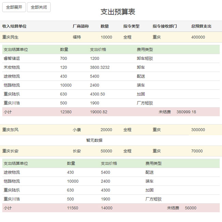Click the 指令接收部门 column header
The height and width of the screenshot is (222, 222).
pyautogui.click(x=165, y=26)
